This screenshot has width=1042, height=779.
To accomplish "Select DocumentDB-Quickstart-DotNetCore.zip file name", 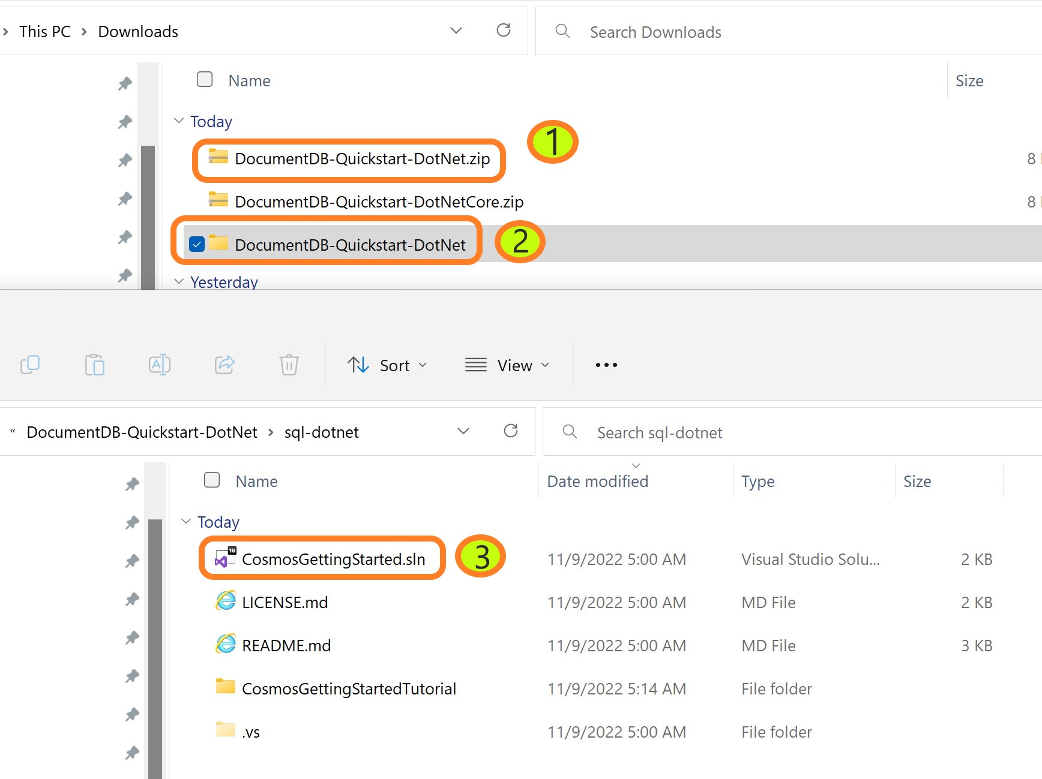I will [379, 202].
